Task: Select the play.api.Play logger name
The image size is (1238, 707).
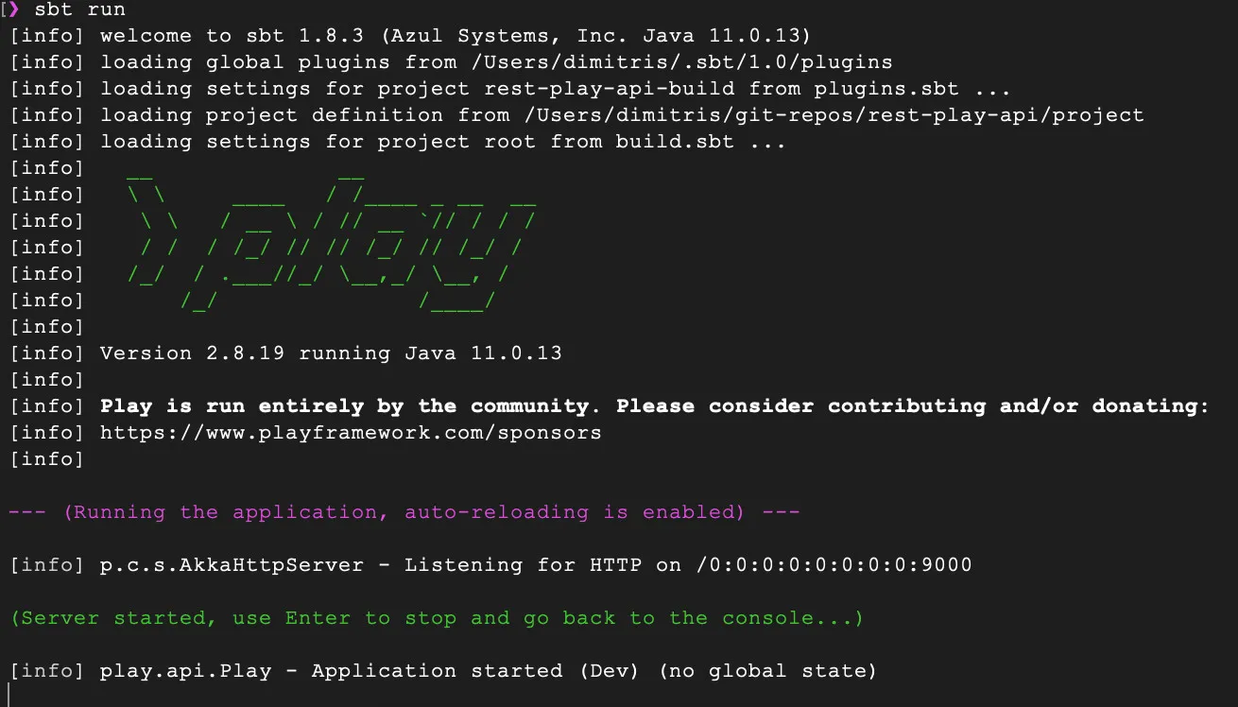Action: 185,670
